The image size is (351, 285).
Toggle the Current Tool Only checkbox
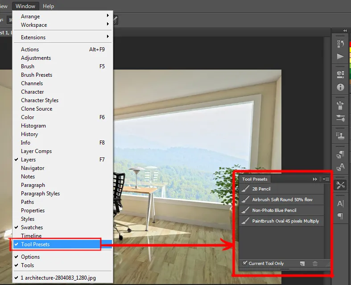[245, 263]
